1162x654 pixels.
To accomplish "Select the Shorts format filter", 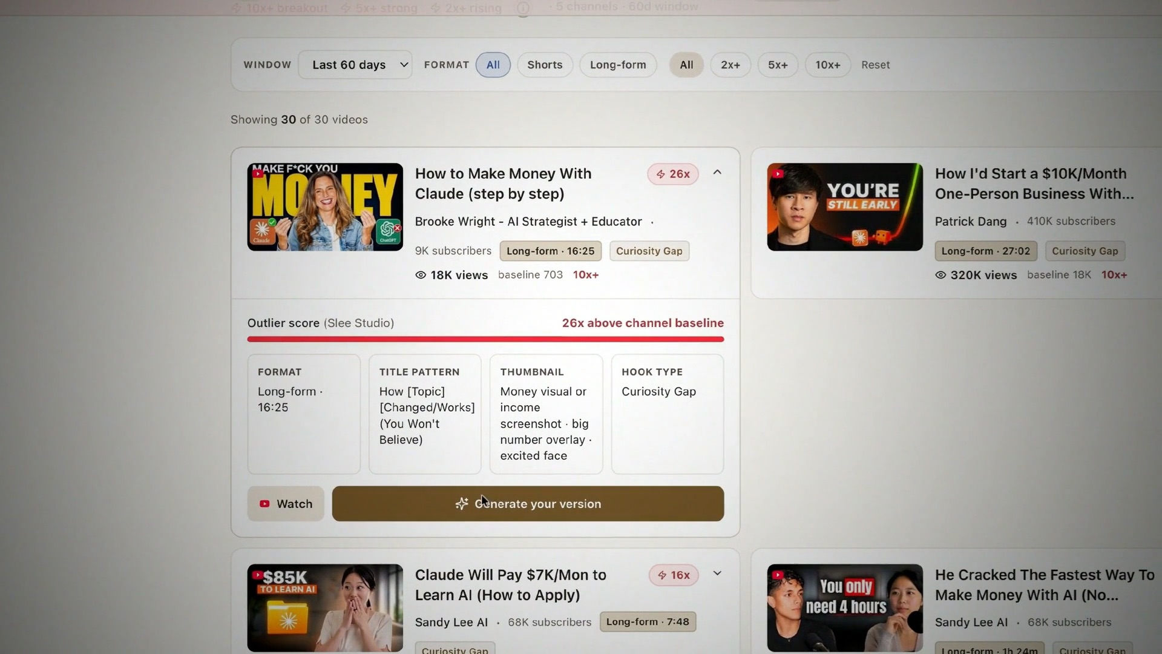I will click(545, 65).
